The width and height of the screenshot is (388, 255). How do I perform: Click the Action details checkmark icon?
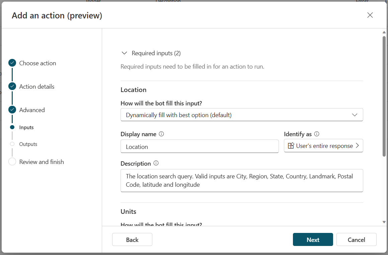(x=12, y=86)
